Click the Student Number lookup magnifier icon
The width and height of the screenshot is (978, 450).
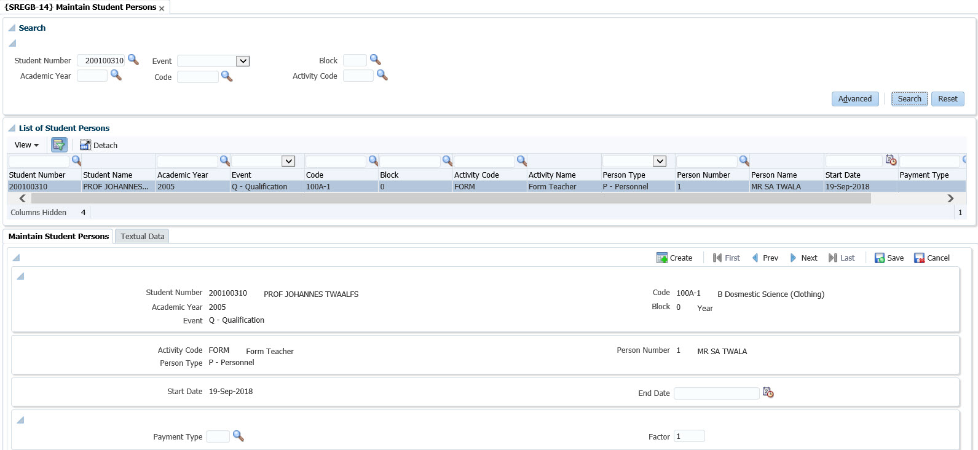click(x=133, y=60)
